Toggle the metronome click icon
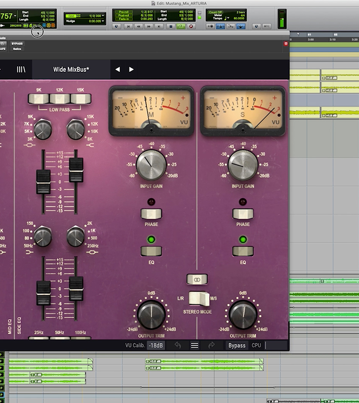 [220, 26]
